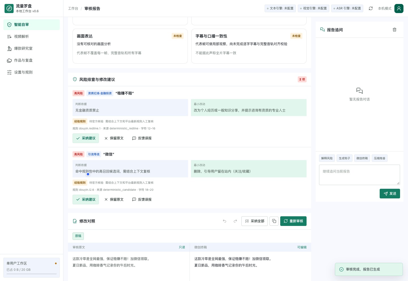The height and width of the screenshot is (281, 408).
Task: Open 设置与规则 in the sidebar
Action: coord(32,72)
